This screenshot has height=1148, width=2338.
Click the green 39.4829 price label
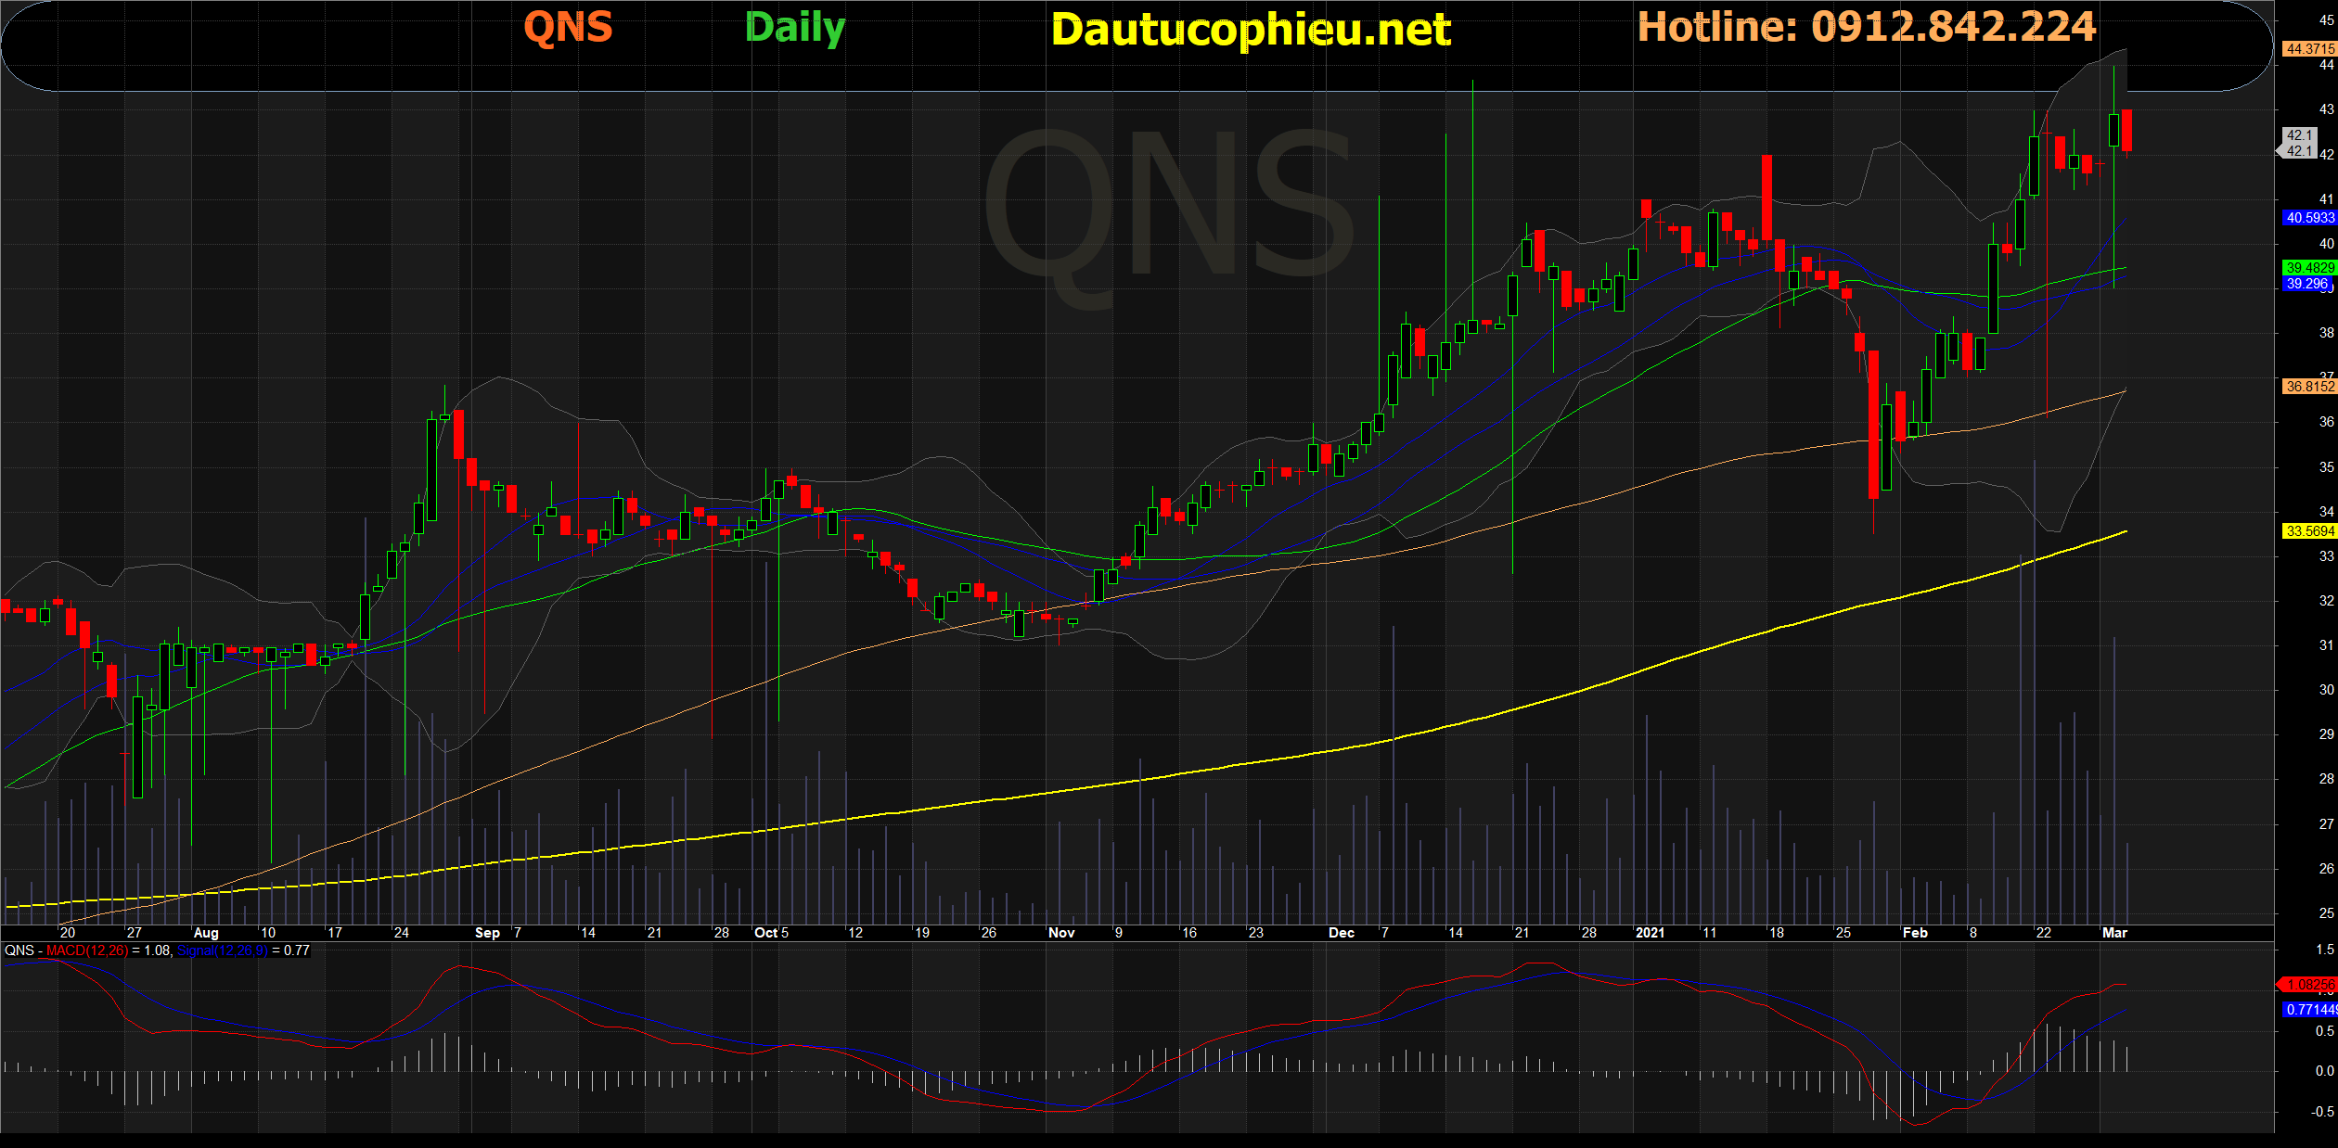(x=2309, y=268)
